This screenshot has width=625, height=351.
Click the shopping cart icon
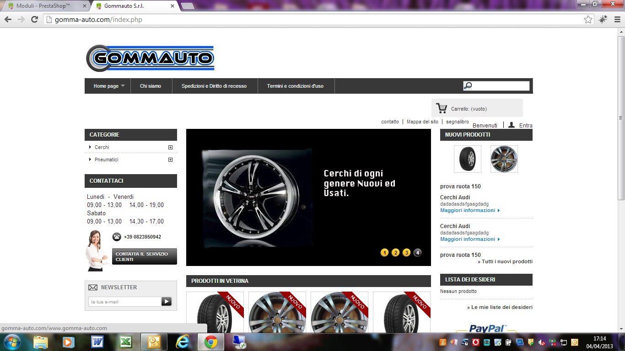[442, 108]
